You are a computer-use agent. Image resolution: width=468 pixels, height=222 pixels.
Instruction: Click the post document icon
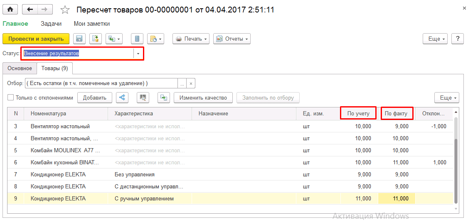[96, 39]
